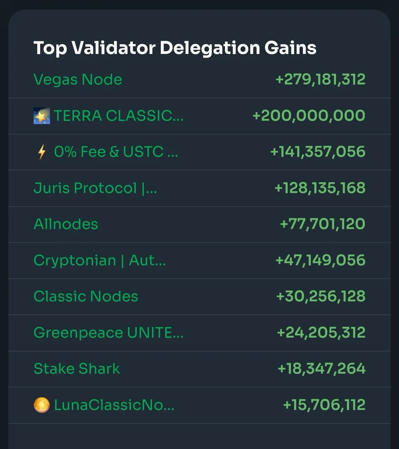Screen dimensions: 399x449
Task: Click the +279,181,312 gain value
Action: coord(320,80)
